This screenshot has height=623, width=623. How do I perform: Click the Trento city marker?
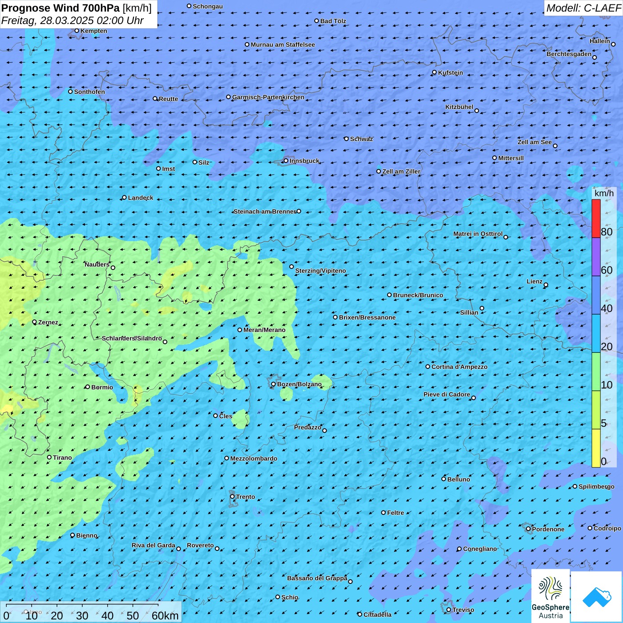tap(232, 497)
